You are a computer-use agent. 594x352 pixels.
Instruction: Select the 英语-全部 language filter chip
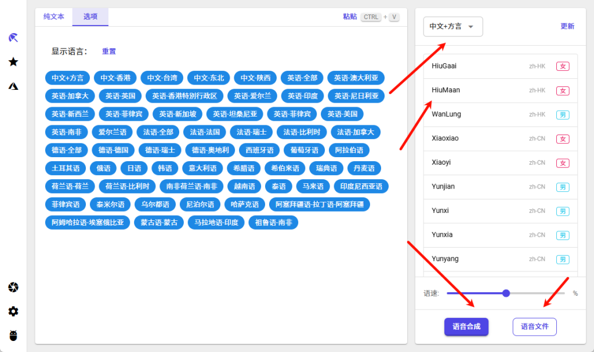(302, 78)
